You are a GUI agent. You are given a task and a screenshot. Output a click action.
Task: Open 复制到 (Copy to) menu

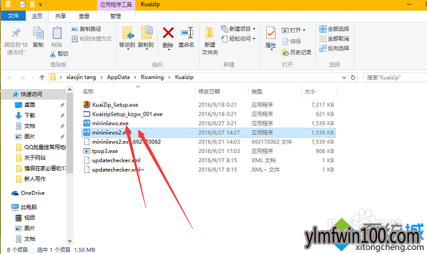coord(146,38)
